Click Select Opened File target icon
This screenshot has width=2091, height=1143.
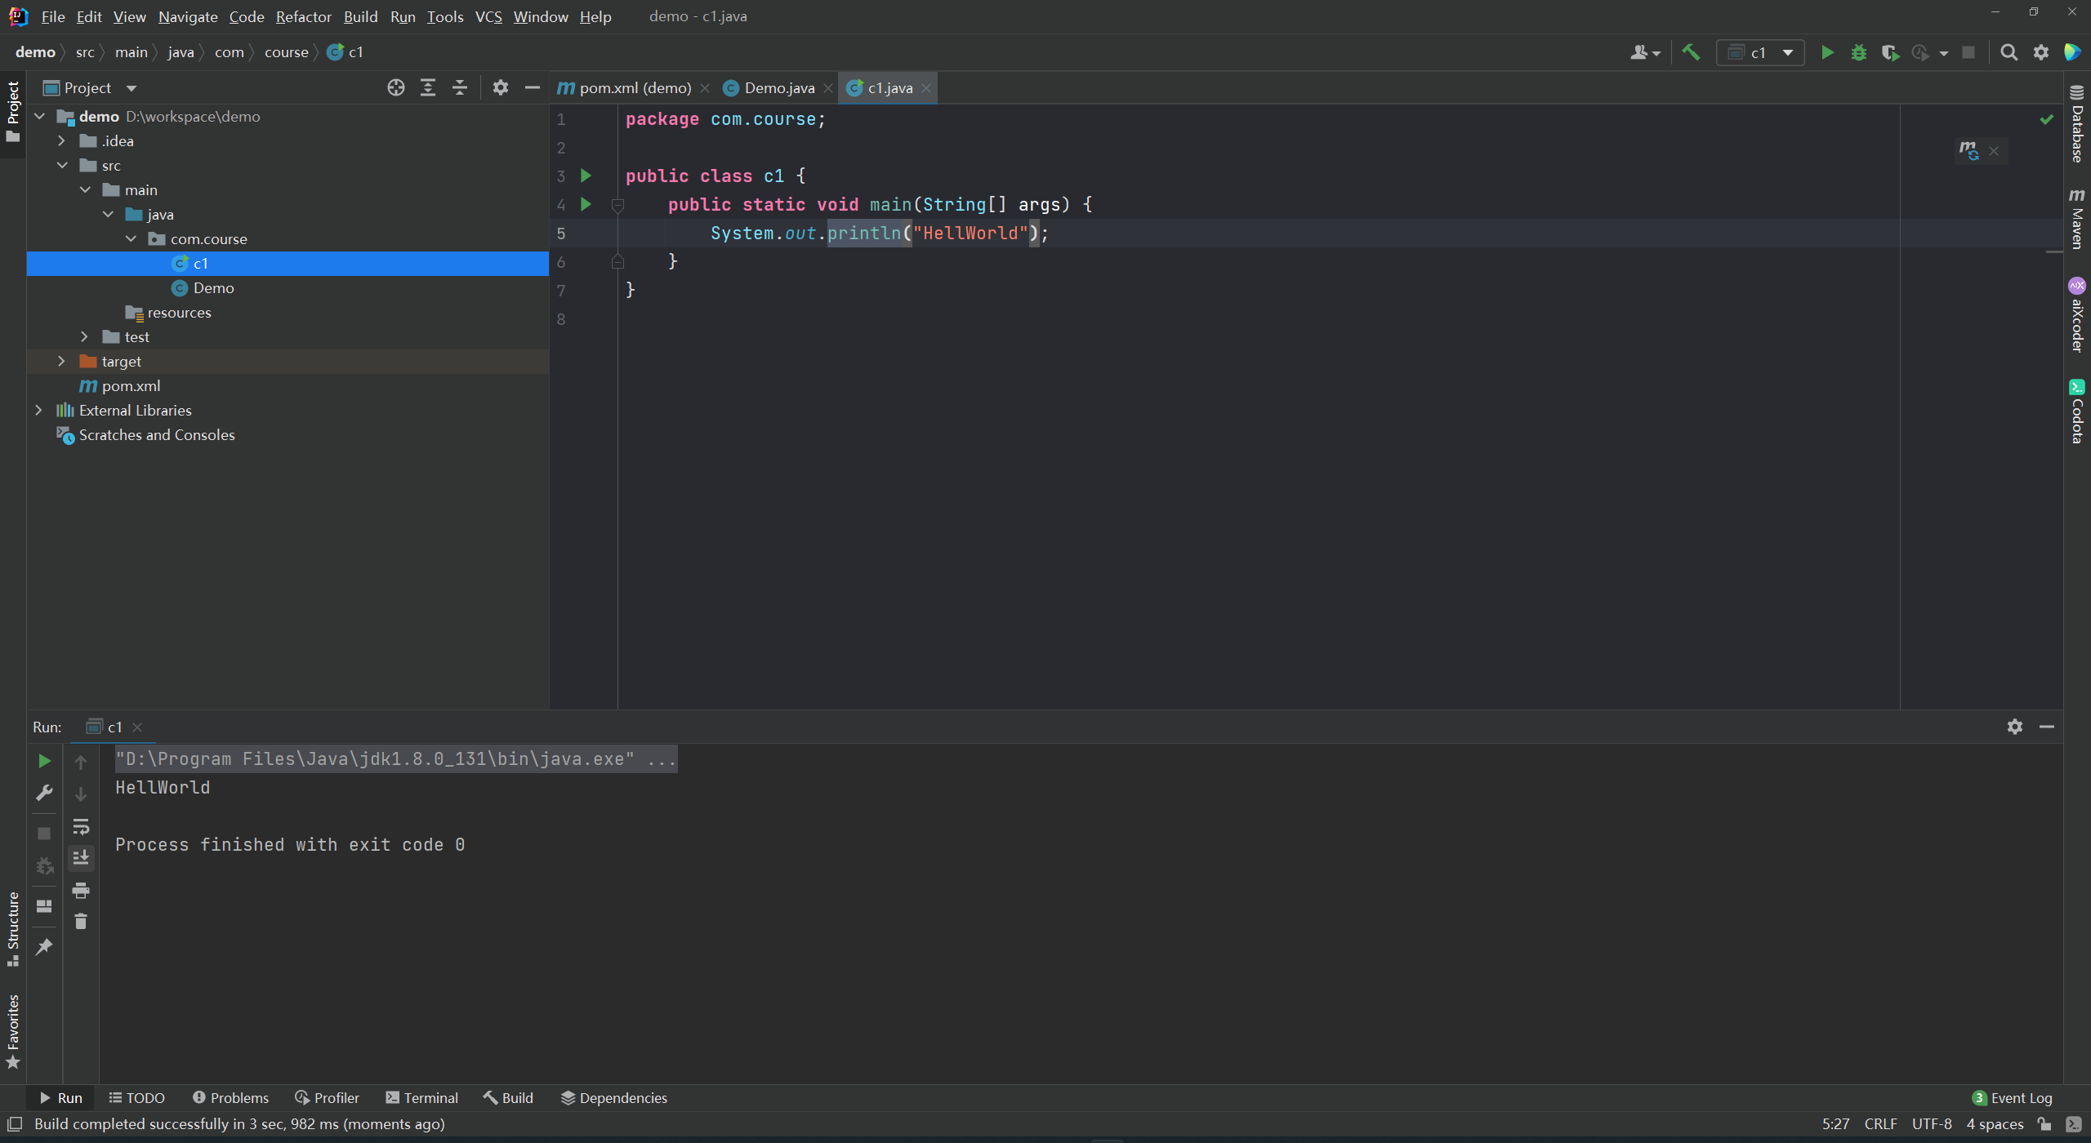[396, 87]
